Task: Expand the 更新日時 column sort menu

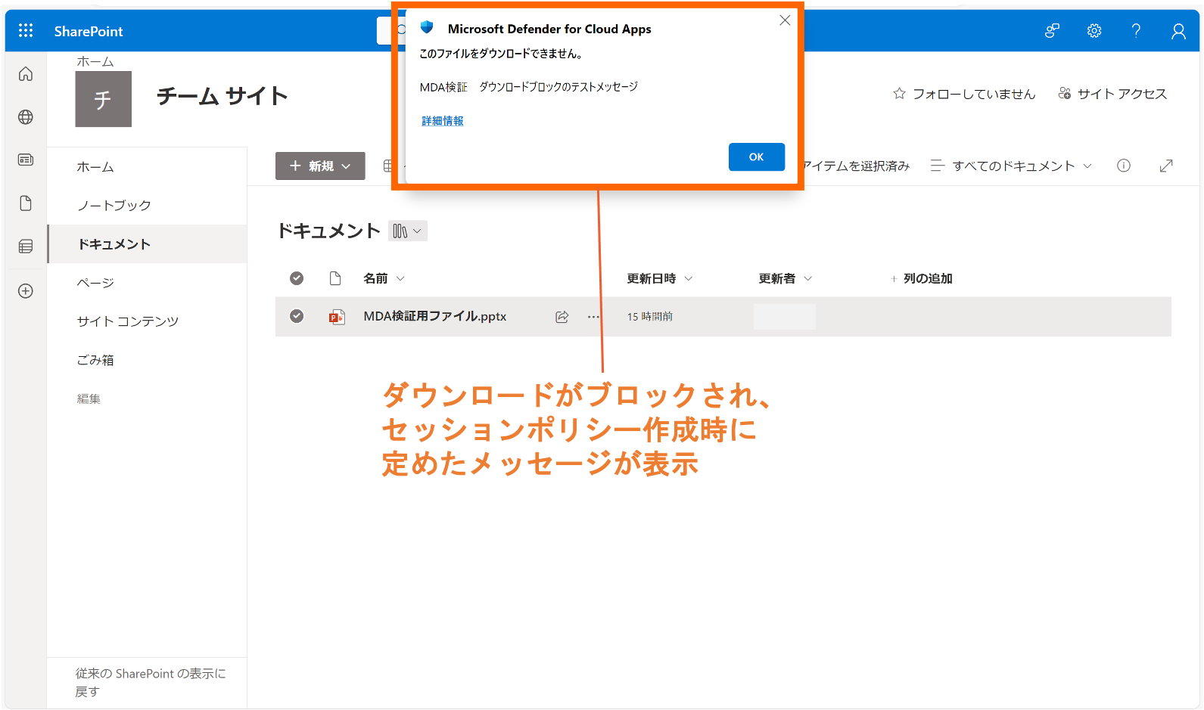Action: tap(659, 278)
